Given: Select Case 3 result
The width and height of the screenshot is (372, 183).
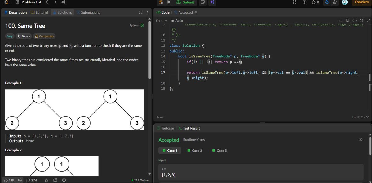Looking at the screenshot, I should [219, 151].
